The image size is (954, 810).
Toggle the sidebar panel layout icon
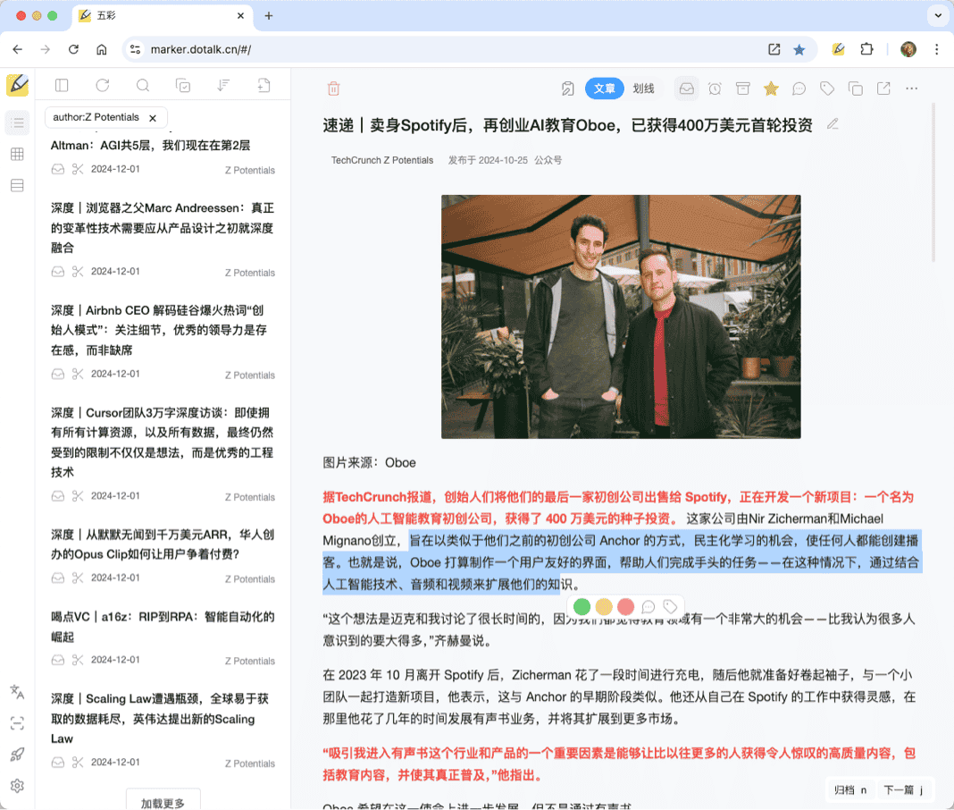pos(62,86)
